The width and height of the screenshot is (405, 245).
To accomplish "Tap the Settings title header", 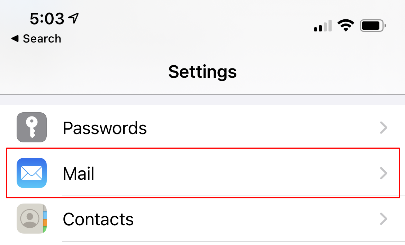I will tap(202, 72).
